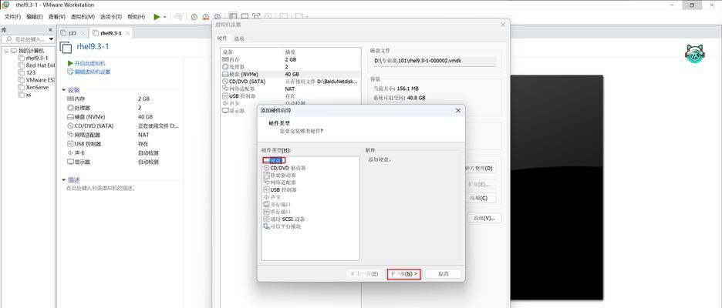Select 软盘驱动器 in hardware type list
The width and height of the screenshot is (722, 308).
point(279,175)
